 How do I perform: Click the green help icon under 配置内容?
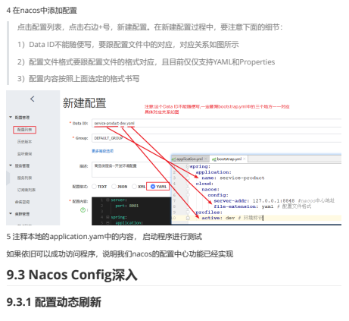pos(83,209)
